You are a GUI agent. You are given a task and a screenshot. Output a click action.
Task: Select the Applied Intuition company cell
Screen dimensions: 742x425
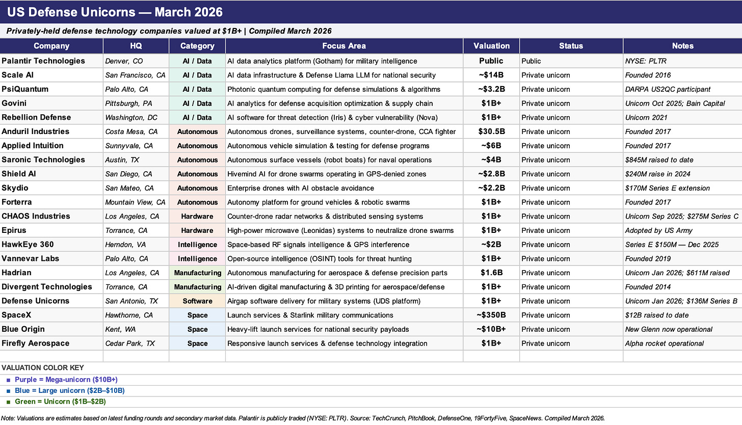(x=51, y=146)
